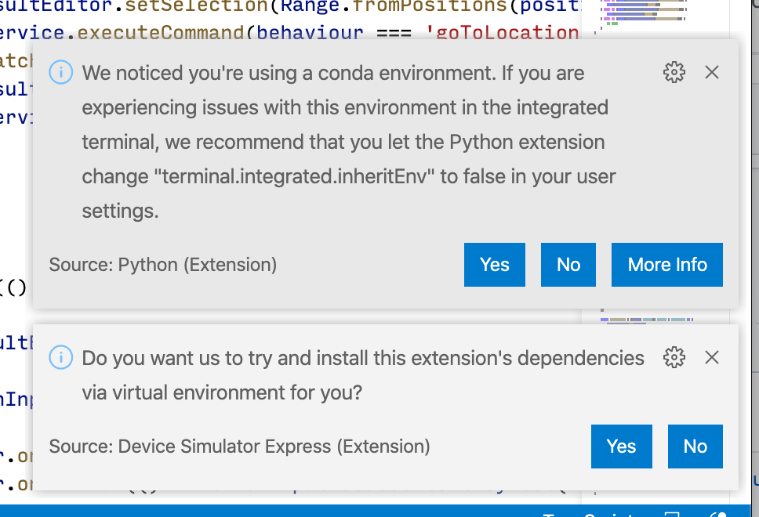Click Yes to change the inheritEnv setting

pos(494,264)
